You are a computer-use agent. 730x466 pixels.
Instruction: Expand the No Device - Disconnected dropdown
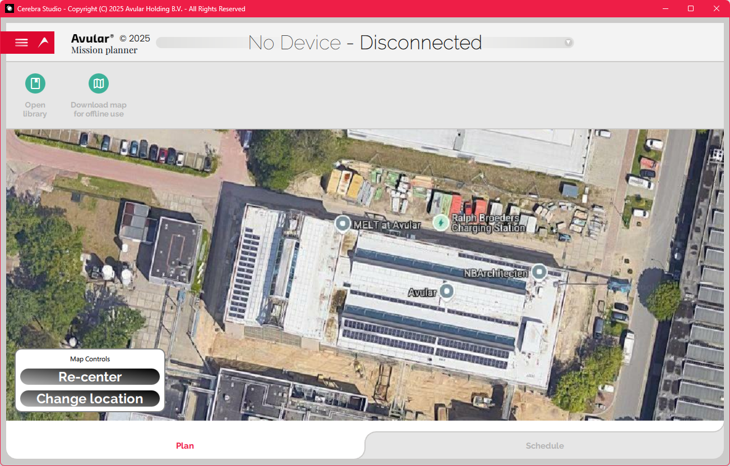coord(568,43)
